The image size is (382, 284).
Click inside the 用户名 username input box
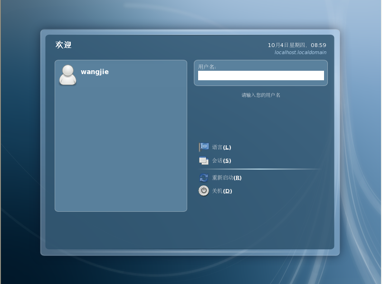click(x=260, y=76)
